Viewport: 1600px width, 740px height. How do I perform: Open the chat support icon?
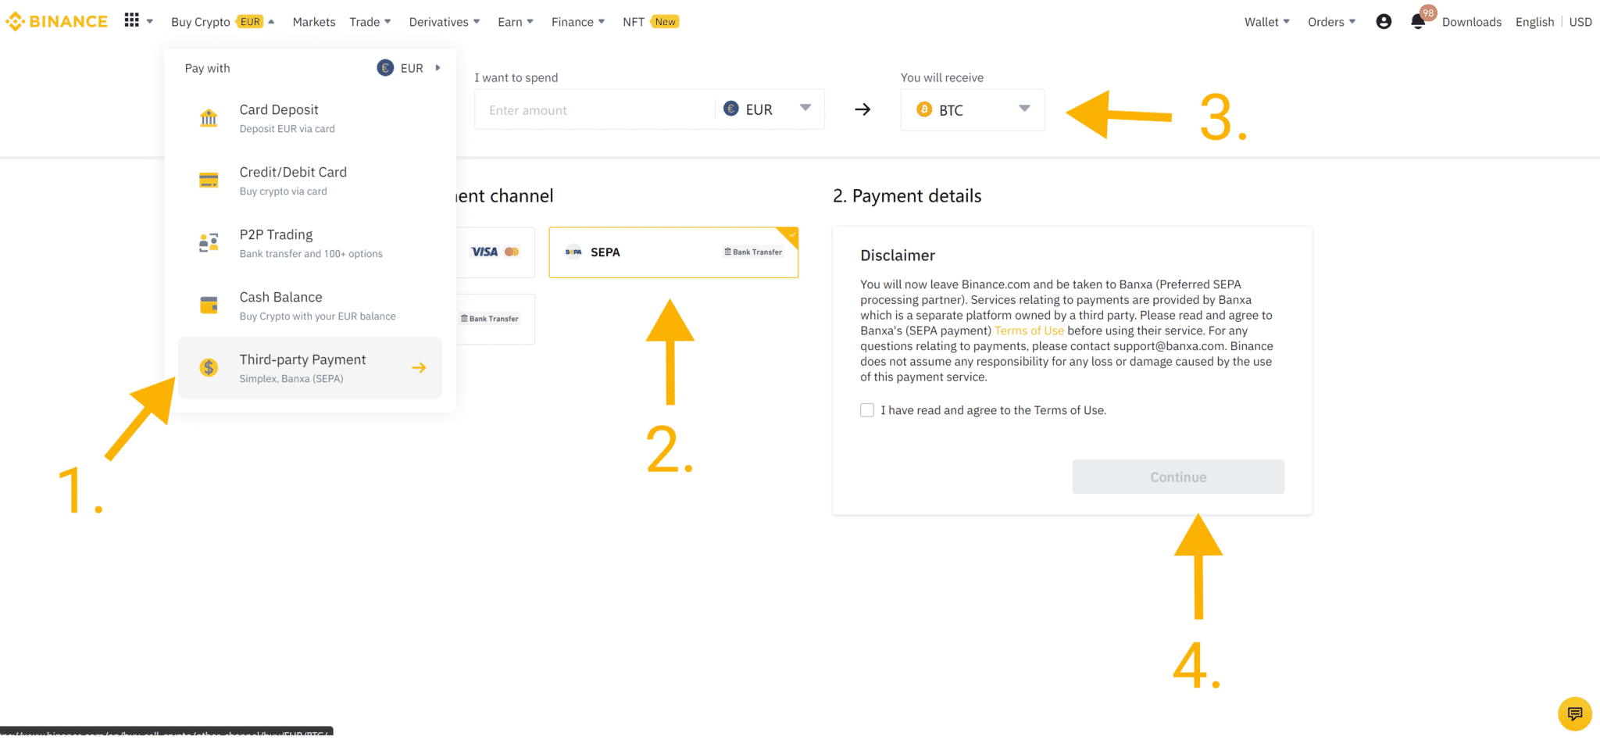tap(1574, 713)
